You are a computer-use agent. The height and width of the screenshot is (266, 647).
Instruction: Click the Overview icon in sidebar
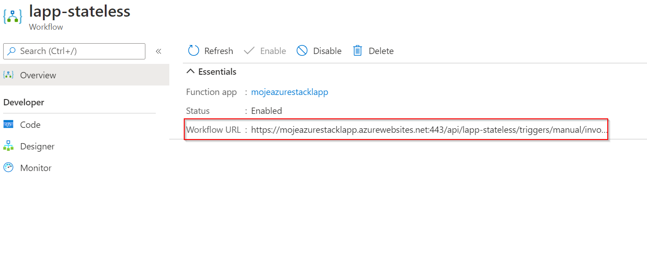[9, 75]
